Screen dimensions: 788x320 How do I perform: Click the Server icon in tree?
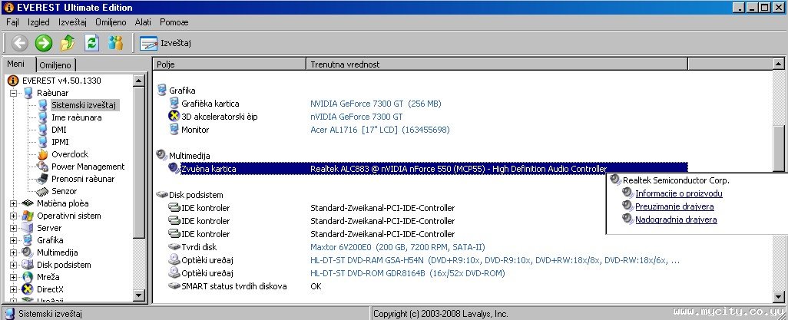tap(28, 228)
